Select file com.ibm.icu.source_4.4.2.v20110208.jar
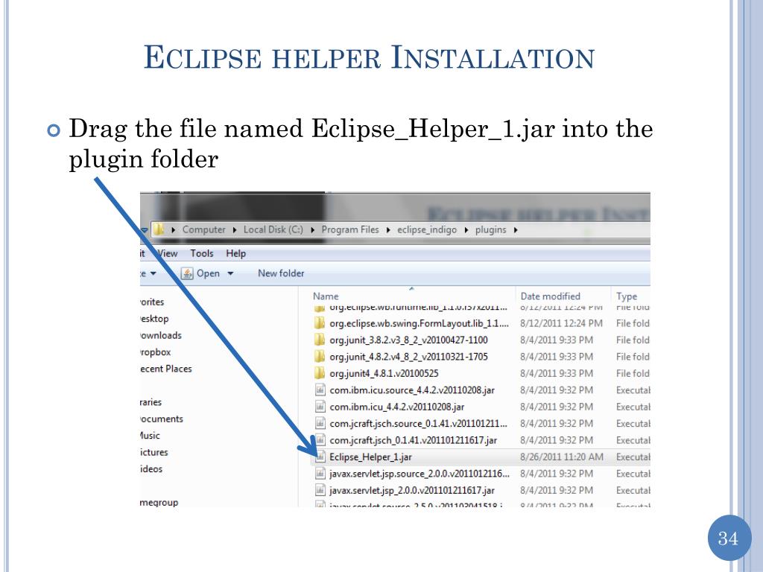Image resolution: width=763 pixels, height=572 pixels. point(411,390)
